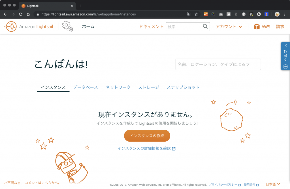Click the translate page icon in address bar
The width and height of the screenshot is (290, 189).
188,14
